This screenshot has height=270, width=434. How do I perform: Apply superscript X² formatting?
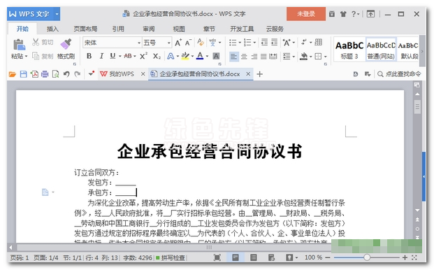(143, 56)
